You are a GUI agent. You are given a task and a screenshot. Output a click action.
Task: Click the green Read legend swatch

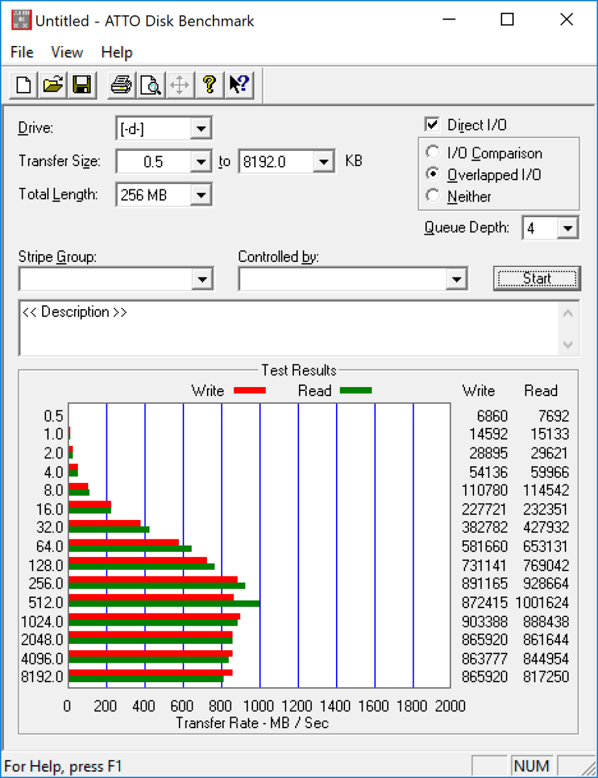pos(355,390)
